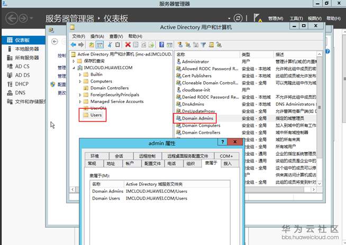
Task: Switch to the 远程控制 tab
Action: (147, 156)
